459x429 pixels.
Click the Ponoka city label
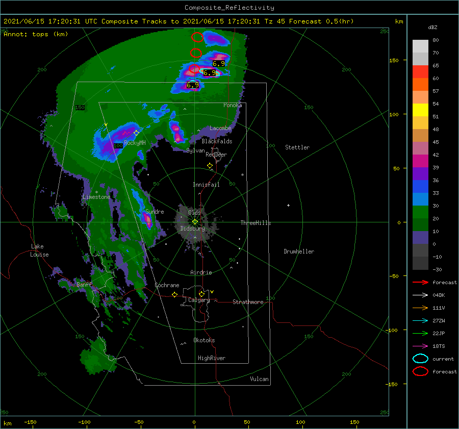[233, 105]
